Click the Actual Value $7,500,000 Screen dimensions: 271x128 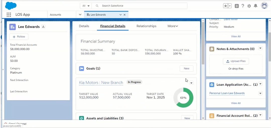[x=121, y=97]
